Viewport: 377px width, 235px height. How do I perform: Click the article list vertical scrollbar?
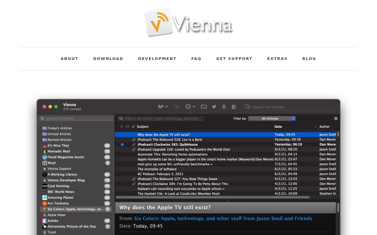[338, 134]
